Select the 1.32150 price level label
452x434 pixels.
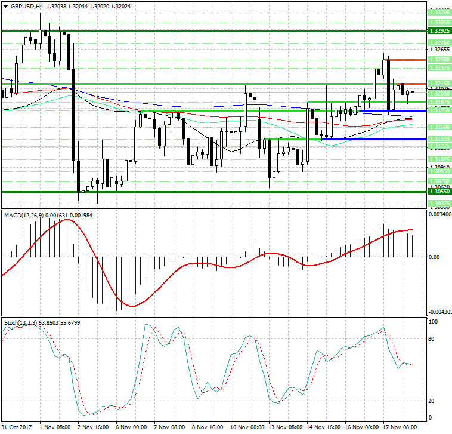click(439, 84)
